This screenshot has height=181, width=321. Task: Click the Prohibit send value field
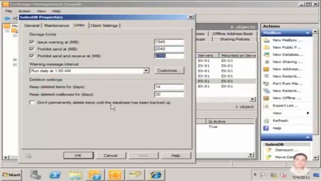(169, 49)
